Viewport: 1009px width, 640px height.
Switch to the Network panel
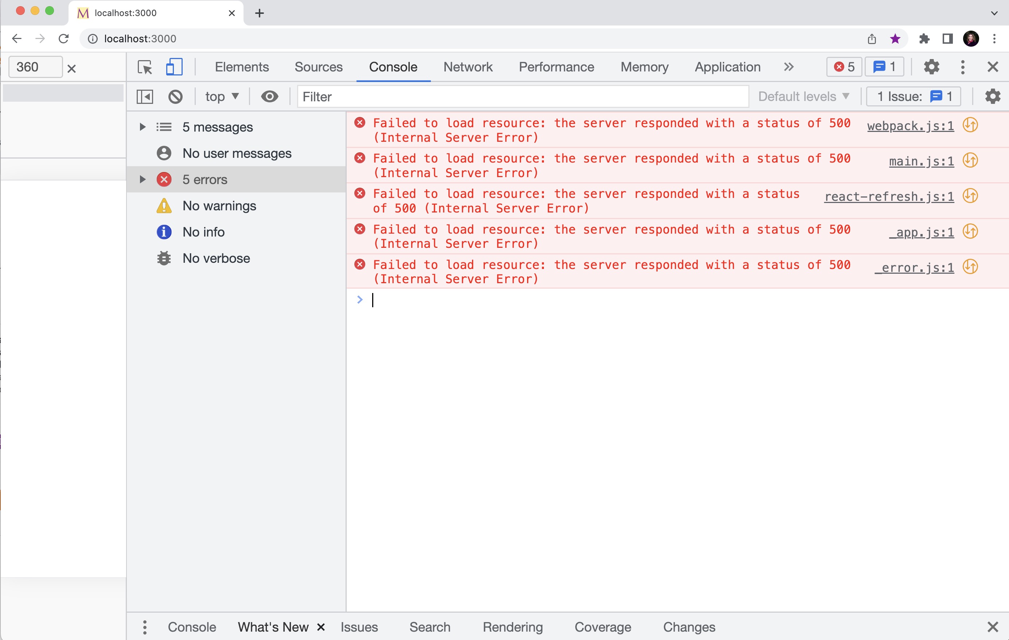coord(468,67)
